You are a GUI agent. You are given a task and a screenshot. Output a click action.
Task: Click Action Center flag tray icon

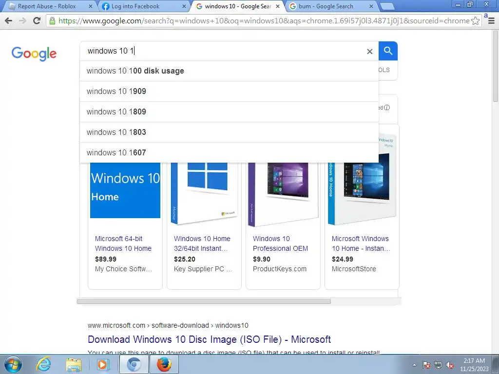pos(426,365)
